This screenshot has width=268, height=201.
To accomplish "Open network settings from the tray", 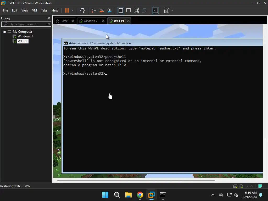I will pos(229,195).
